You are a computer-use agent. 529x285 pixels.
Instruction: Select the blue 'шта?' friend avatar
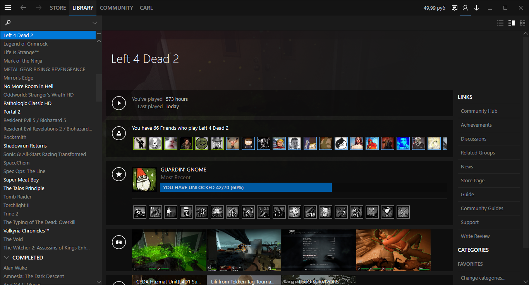pos(403,143)
